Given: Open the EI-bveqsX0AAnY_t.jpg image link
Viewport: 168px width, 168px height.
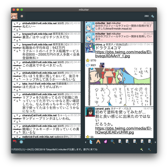Looking at the screenshot, I should pyautogui.click(x=124, y=54).
